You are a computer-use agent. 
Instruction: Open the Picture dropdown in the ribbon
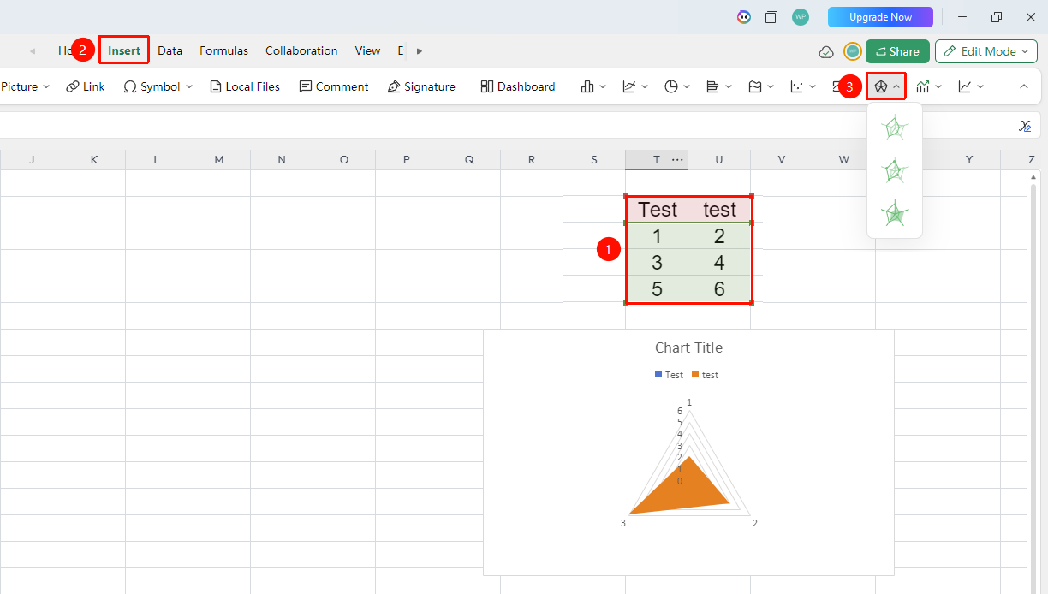tap(26, 86)
